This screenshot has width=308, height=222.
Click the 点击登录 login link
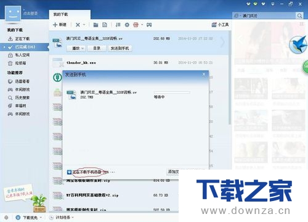[x=30, y=13]
